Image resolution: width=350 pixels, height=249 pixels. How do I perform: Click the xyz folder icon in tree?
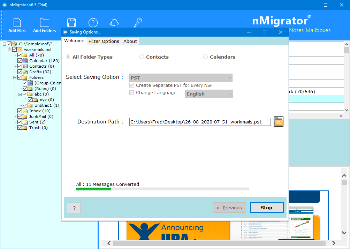(x=35, y=100)
